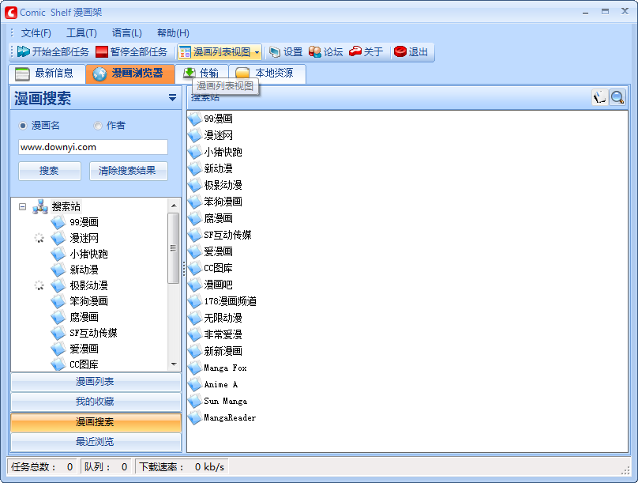This screenshot has height=483, width=638.
Task: Open Settings (设置) from the toolbar
Action: [286, 51]
